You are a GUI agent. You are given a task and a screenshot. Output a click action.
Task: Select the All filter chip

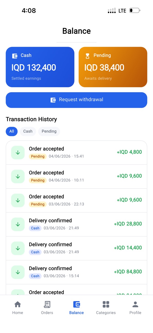(x=12, y=131)
